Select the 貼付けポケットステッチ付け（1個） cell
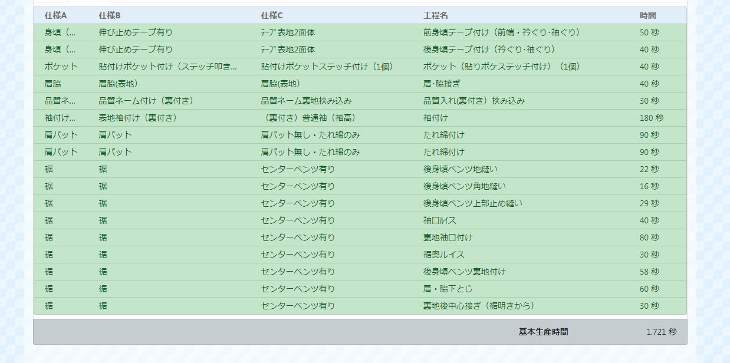The width and height of the screenshot is (730, 363). coord(327,67)
